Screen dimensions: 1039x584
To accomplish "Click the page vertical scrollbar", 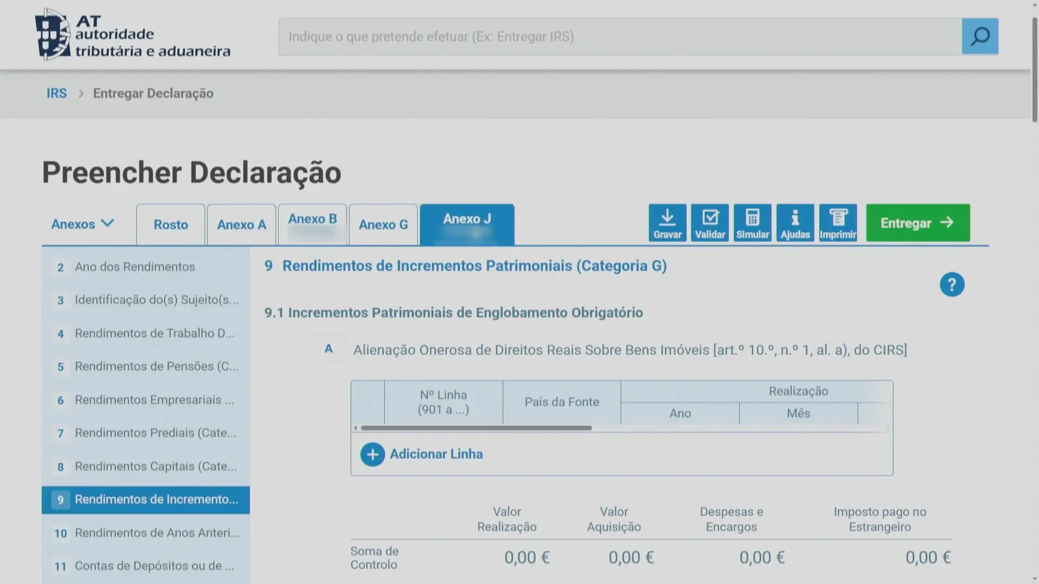I will click(1035, 69).
